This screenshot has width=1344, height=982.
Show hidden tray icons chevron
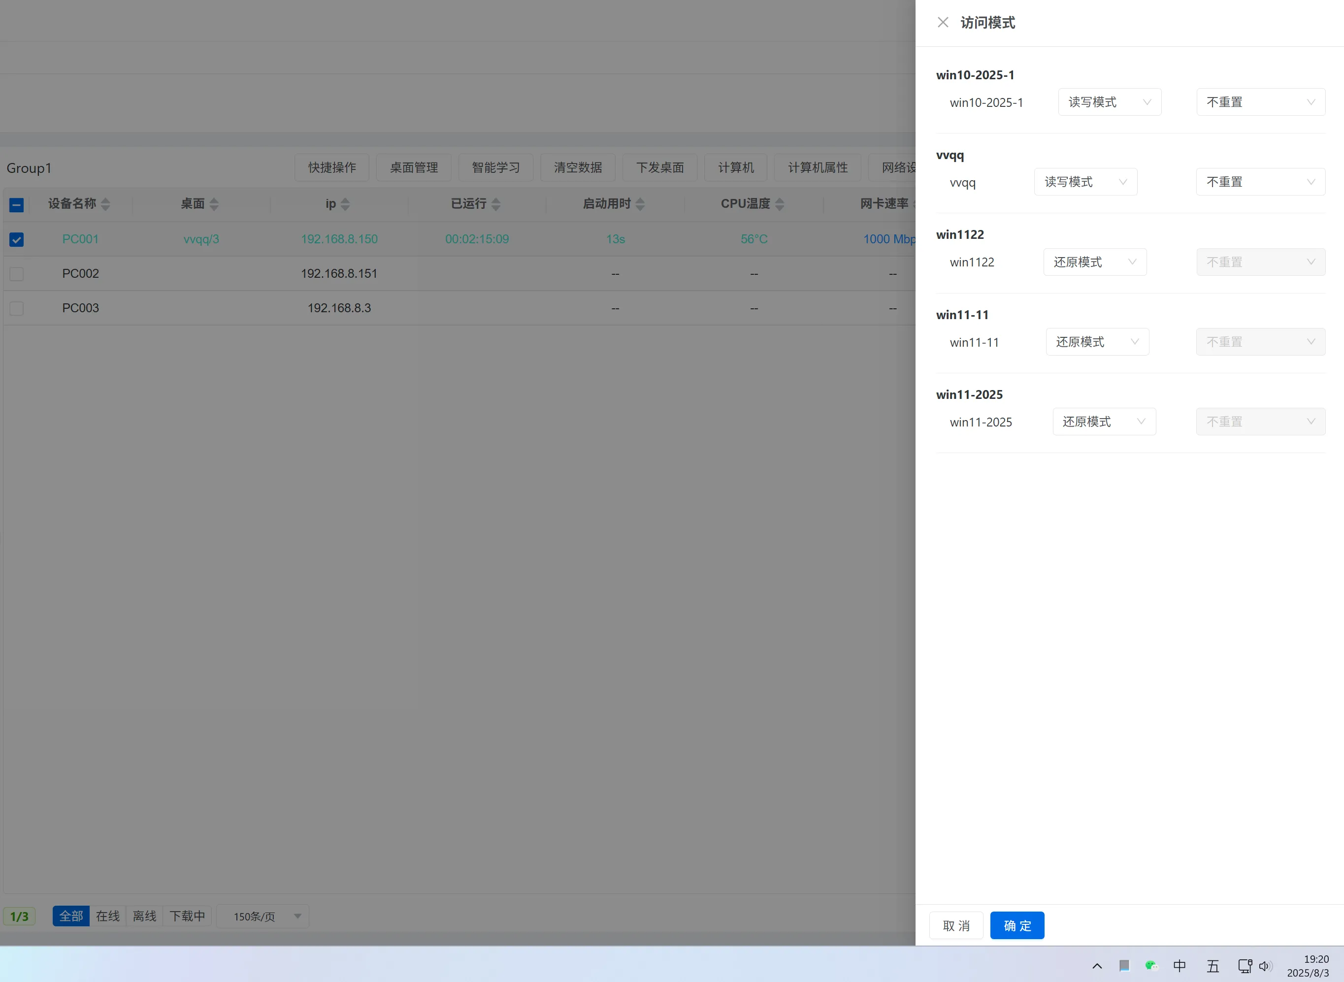click(x=1097, y=965)
